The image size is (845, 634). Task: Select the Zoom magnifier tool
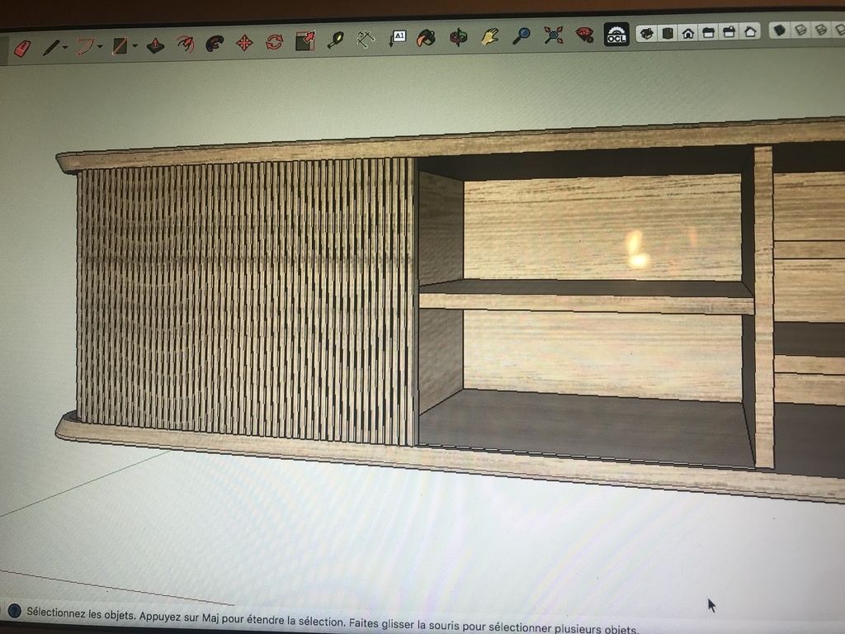(522, 35)
